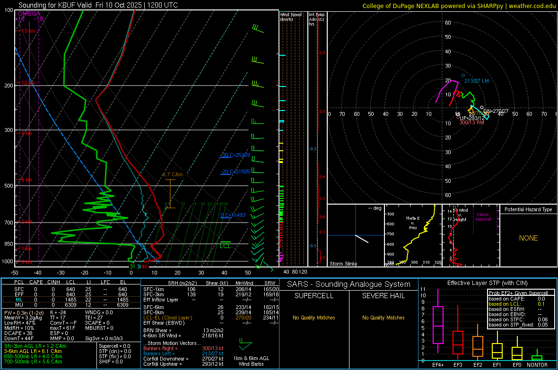Select the EFF parcel row
This screenshot has height=370, width=558.
click(71, 294)
